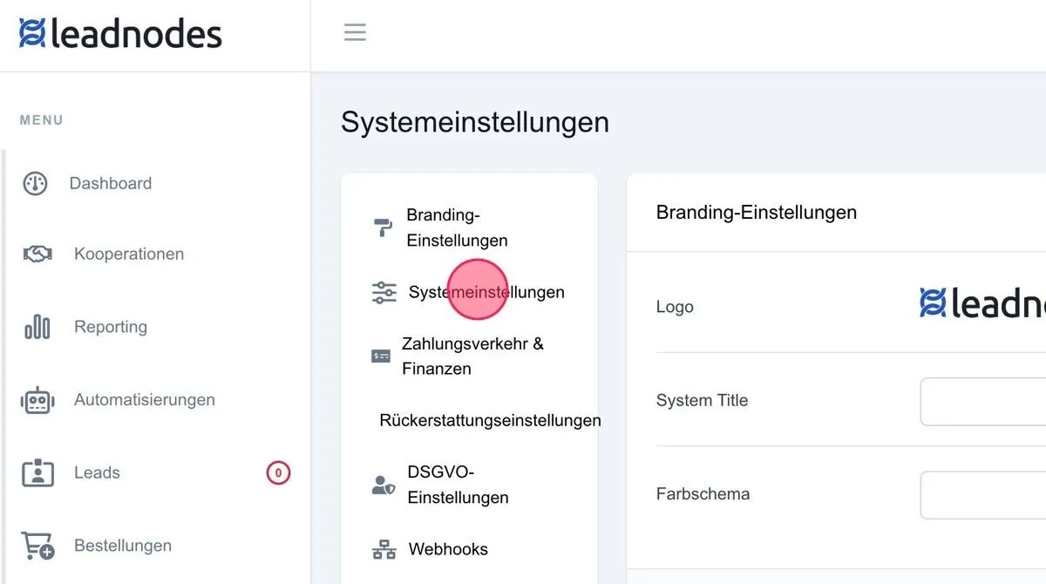Click the Leads contact card icon
This screenshot has height=584, width=1046.
click(x=37, y=472)
